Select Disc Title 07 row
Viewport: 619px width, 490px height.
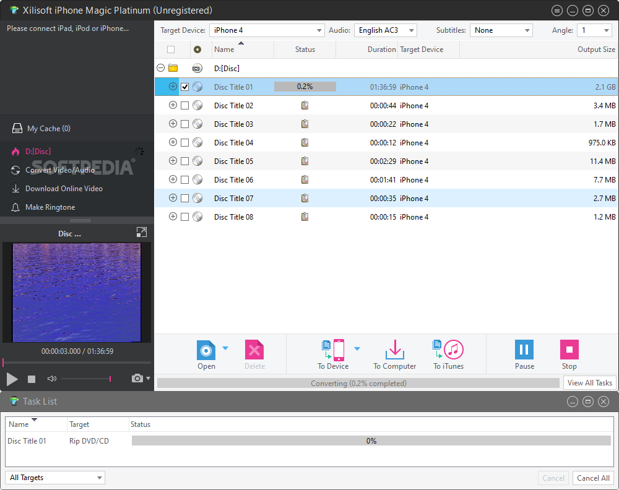click(385, 198)
